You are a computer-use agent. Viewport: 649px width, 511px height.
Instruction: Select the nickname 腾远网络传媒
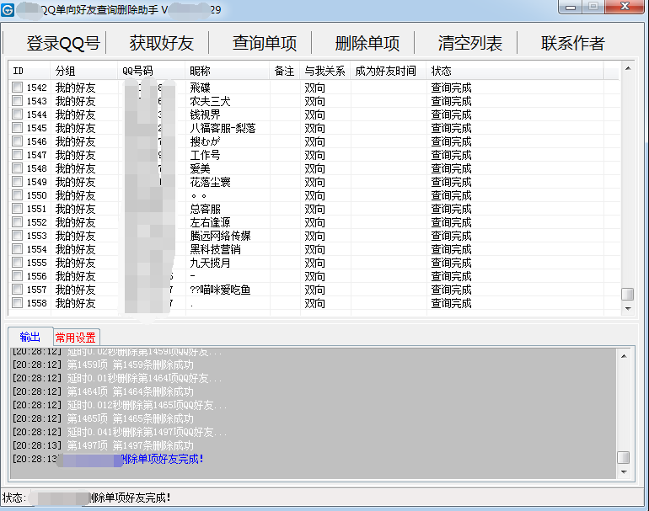(x=220, y=236)
